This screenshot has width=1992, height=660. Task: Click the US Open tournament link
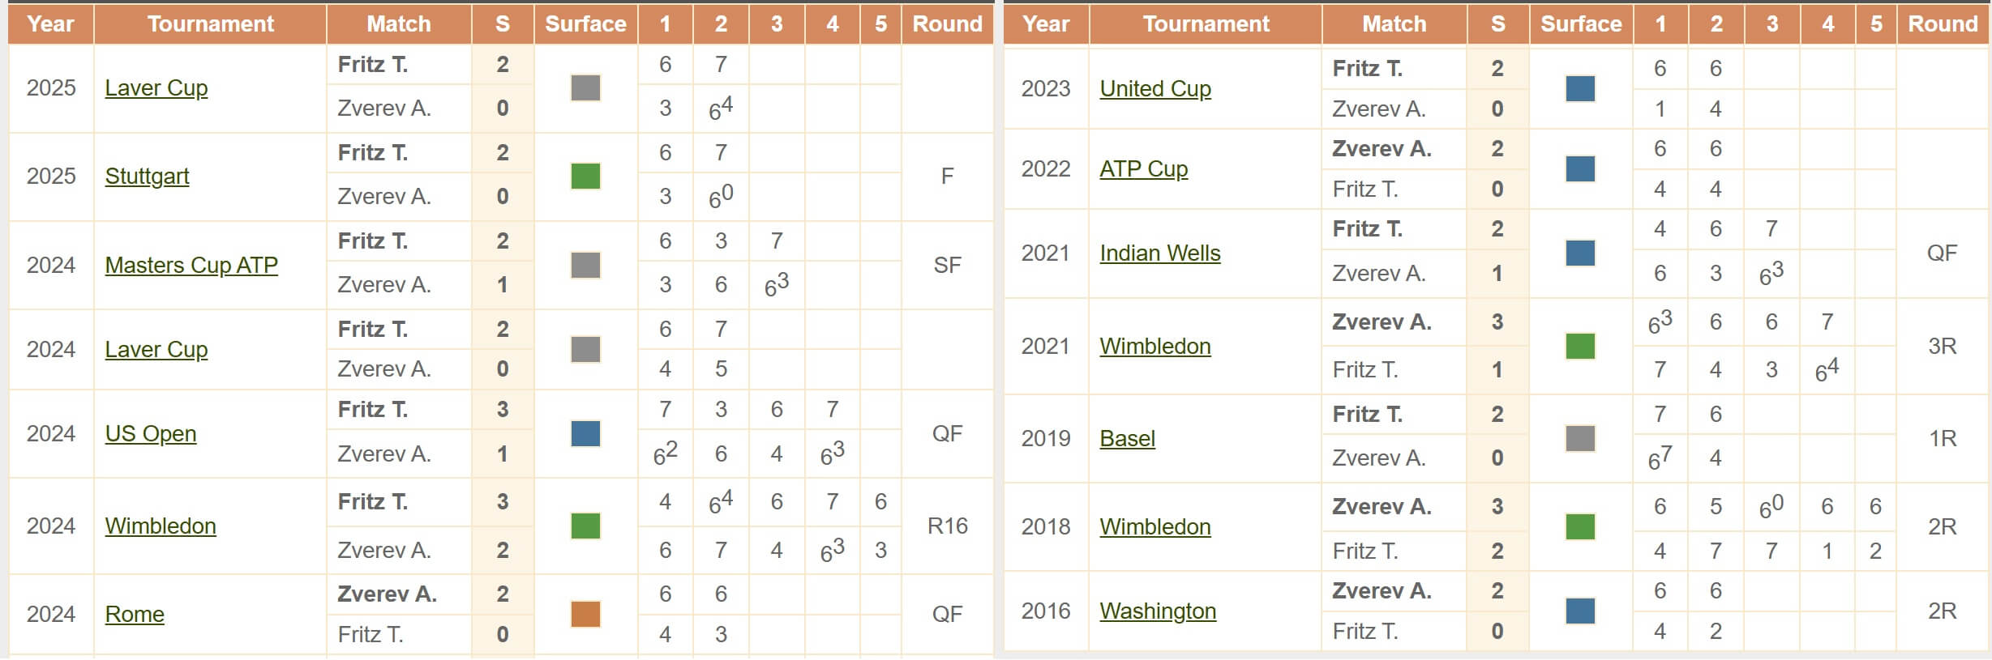[x=151, y=434]
